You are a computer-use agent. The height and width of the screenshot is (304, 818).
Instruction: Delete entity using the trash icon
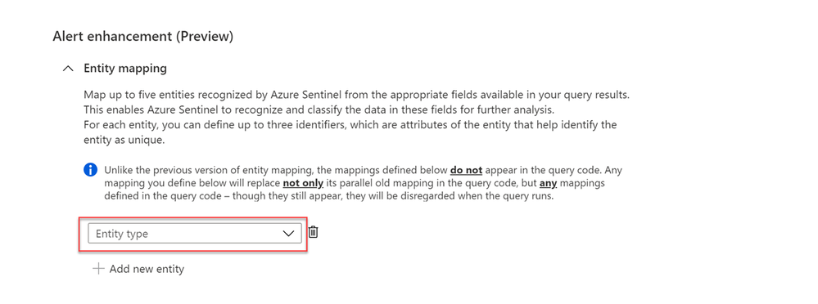[x=313, y=232]
